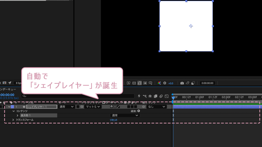Open the マットな track matte dropdown

pos(93,107)
